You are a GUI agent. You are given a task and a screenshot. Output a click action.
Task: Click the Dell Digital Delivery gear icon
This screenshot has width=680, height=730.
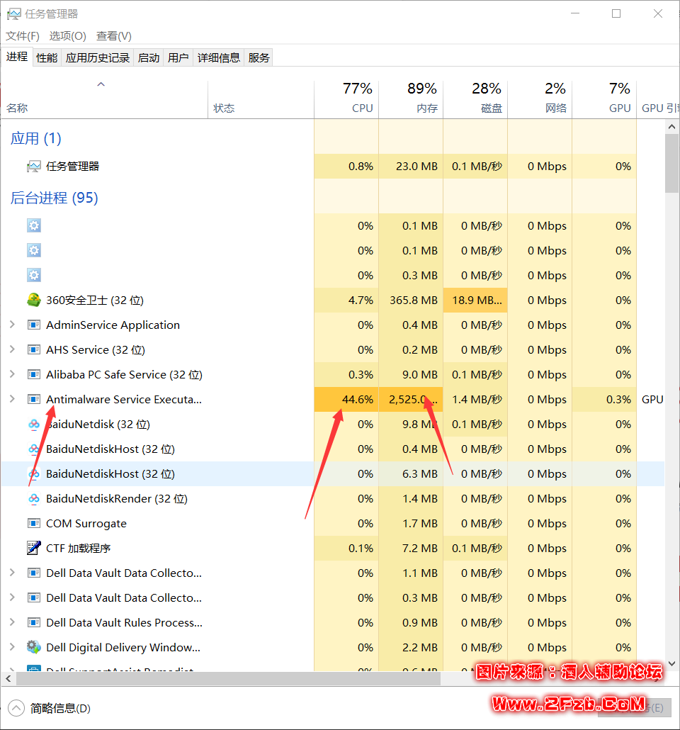34,647
